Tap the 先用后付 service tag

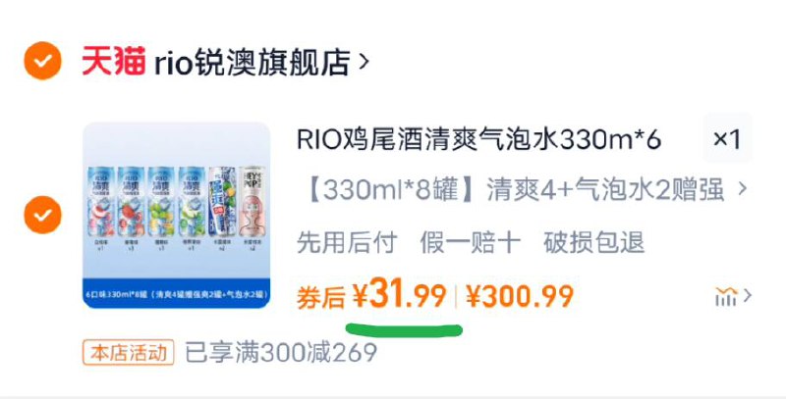click(x=347, y=242)
